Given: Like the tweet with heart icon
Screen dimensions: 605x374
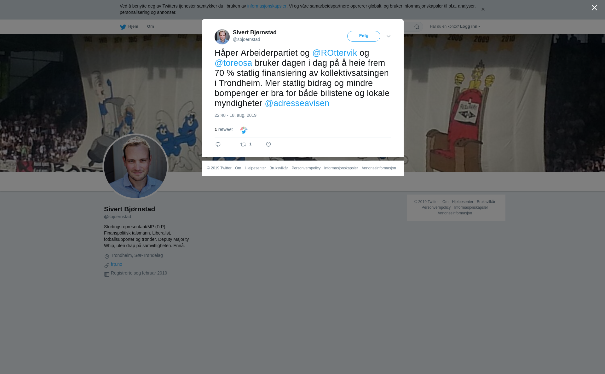Looking at the screenshot, I should pyautogui.click(x=268, y=144).
